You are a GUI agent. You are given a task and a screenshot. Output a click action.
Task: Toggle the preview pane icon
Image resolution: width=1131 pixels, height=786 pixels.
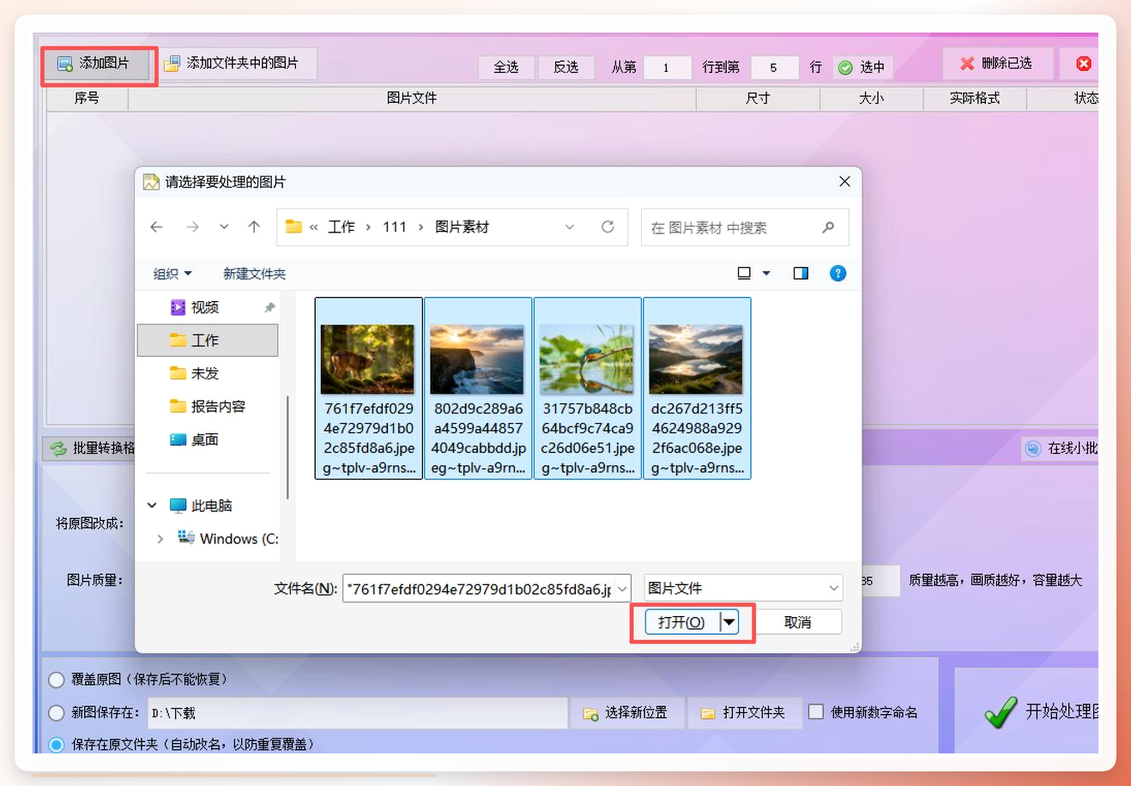pyautogui.click(x=801, y=274)
